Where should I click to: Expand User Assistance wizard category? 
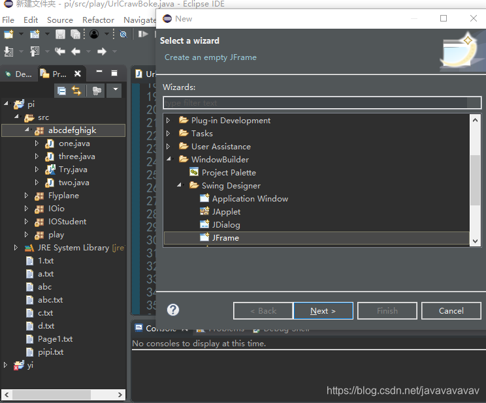click(x=169, y=146)
